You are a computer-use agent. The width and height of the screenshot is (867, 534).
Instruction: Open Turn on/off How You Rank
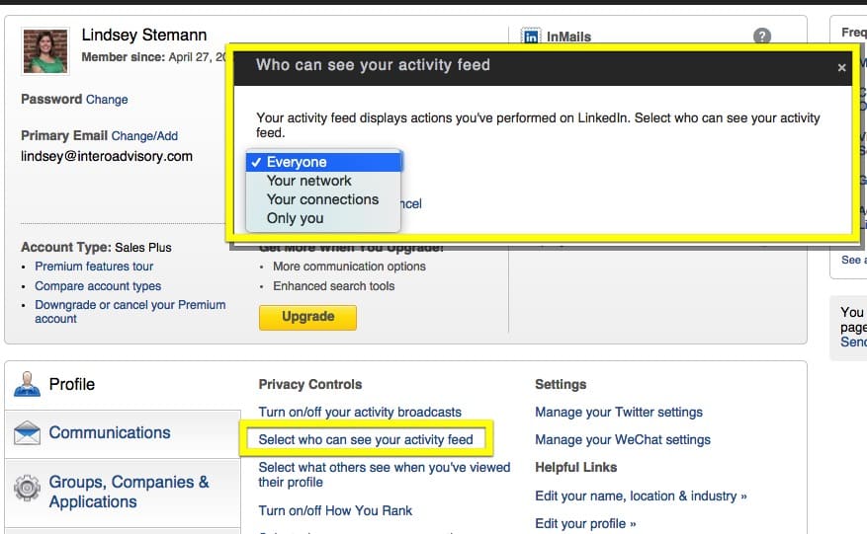pos(335,511)
